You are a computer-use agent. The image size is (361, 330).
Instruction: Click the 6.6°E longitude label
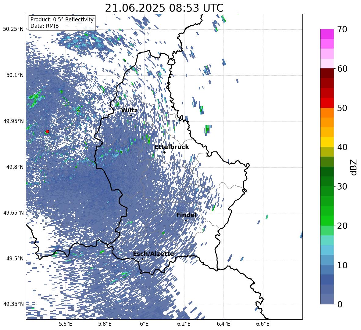point(263,324)
